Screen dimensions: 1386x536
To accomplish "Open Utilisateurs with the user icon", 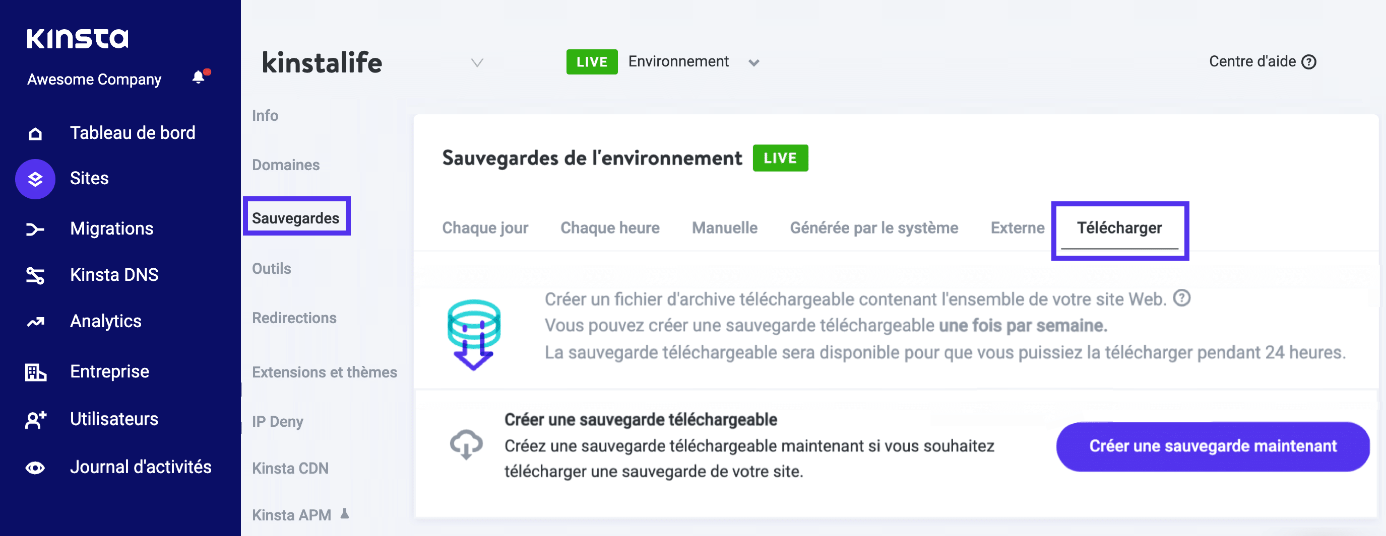I will pos(34,419).
